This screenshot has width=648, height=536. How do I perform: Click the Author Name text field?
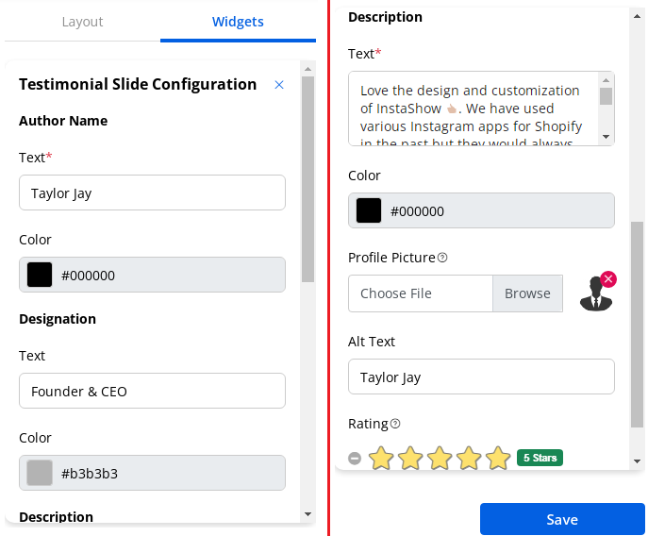coord(152,193)
